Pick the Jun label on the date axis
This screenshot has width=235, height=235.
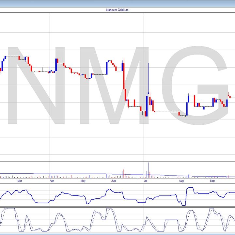click(x=113, y=180)
